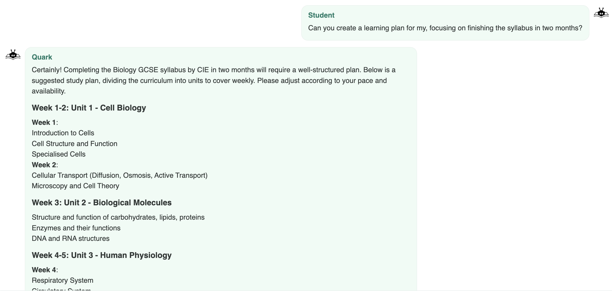612x291 pixels.
Task: Click the DNA and RNA structures line
Action: point(71,239)
